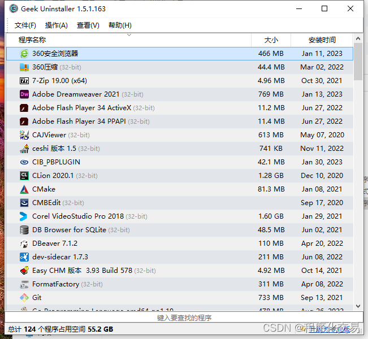Click the Sep 17, 2020 install date
The image size is (368, 339).
(x=322, y=203)
